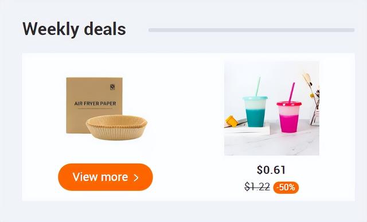Open the air fryer paper product image
This screenshot has height=222, width=367.
(107, 108)
